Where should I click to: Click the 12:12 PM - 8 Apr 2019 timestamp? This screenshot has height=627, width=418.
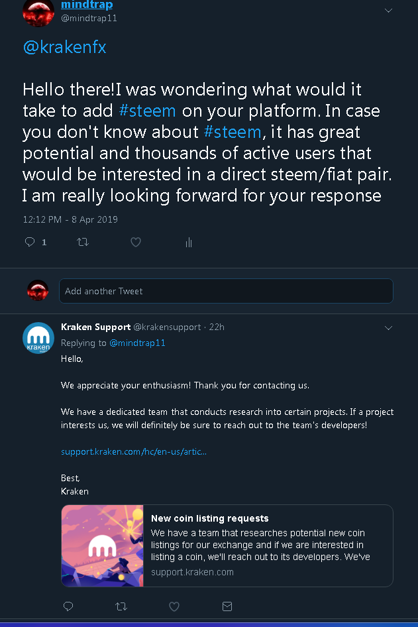(x=70, y=219)
